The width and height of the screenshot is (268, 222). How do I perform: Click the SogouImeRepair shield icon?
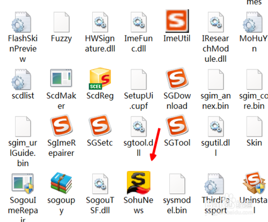23,183
